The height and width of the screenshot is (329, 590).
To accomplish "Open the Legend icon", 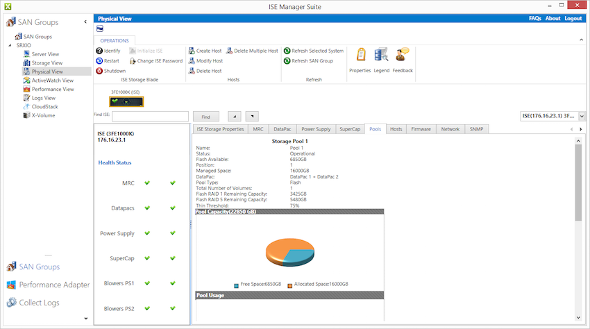I will [381, 55].
